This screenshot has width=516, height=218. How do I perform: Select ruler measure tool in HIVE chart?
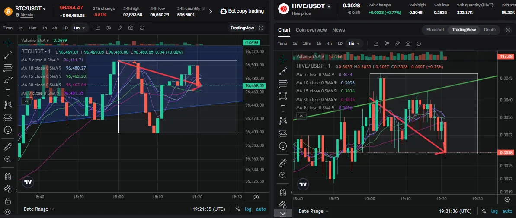[283, 162]
